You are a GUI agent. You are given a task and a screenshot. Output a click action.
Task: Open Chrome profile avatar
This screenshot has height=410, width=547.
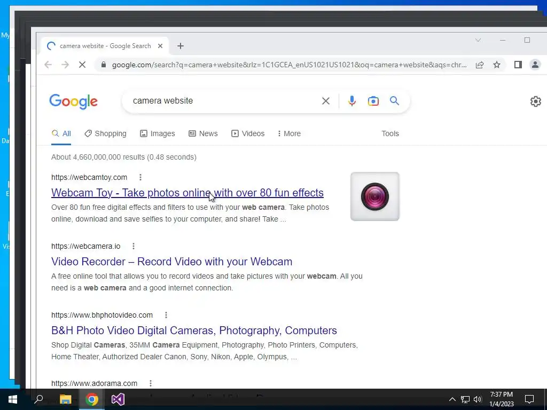[535, 65]
